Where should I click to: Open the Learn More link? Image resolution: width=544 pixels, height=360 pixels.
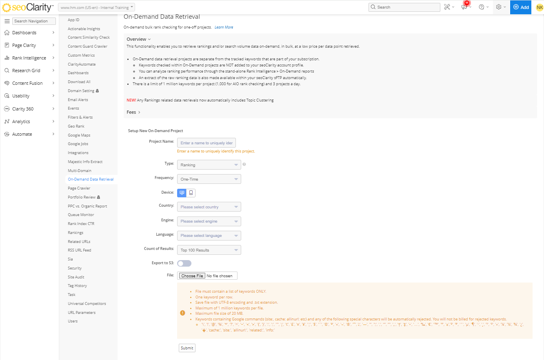click(224, 27)
